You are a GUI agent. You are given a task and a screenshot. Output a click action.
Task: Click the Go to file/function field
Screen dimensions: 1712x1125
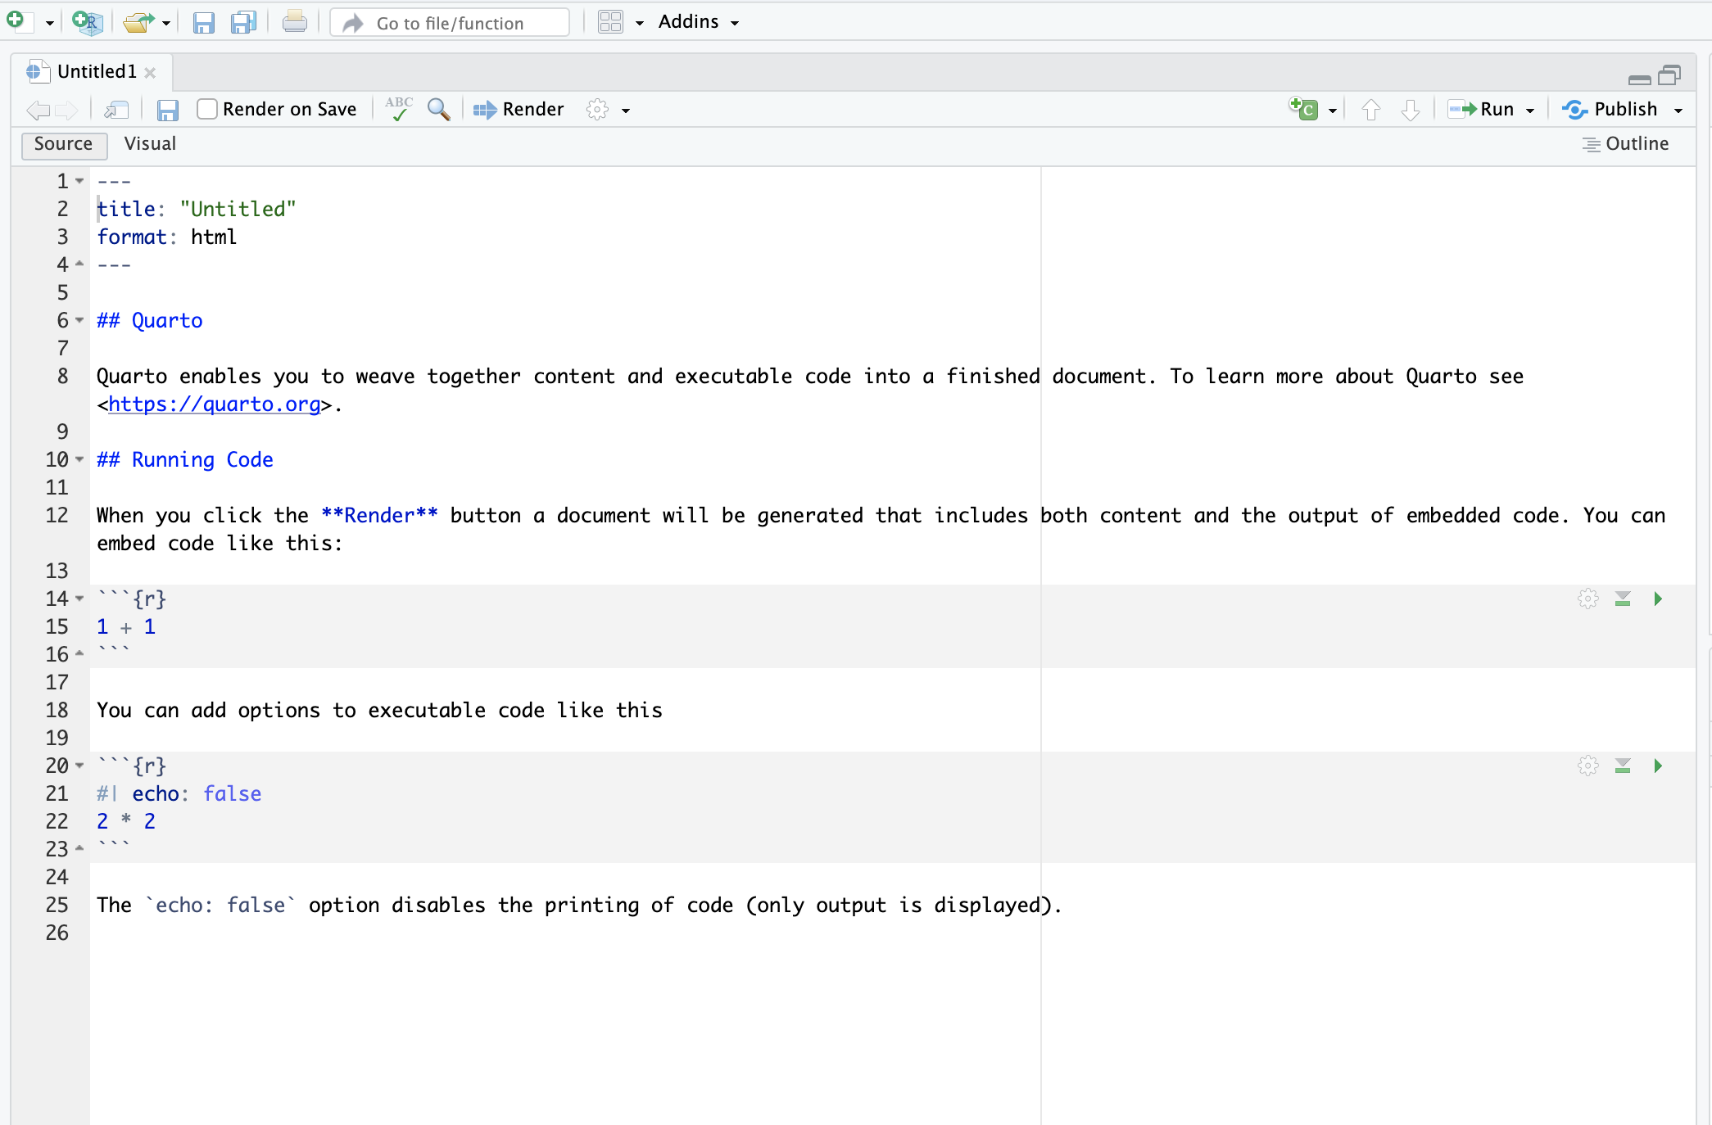click(451, 23)
